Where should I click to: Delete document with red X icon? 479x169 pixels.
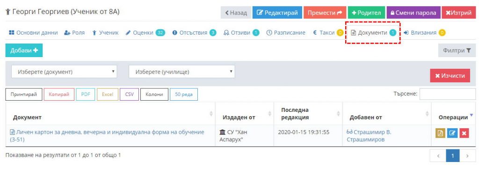tap(464, 133)
